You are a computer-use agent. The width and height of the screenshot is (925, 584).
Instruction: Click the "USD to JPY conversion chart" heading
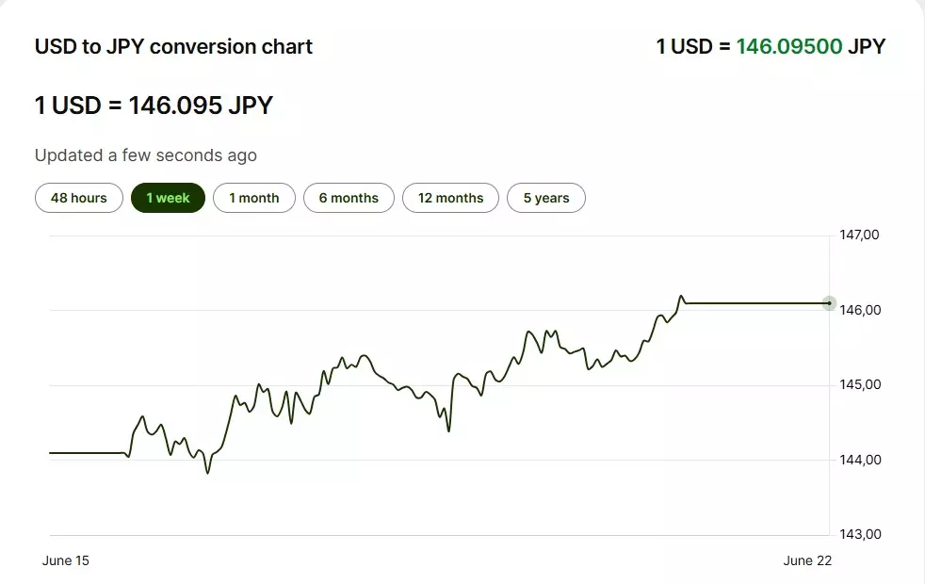pyautogui.click(x=173, y=46)
